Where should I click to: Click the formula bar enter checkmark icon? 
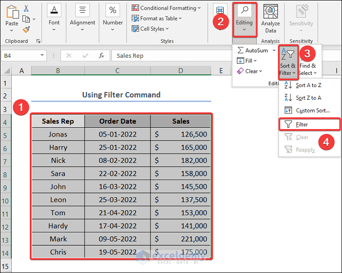pos(85,56)
